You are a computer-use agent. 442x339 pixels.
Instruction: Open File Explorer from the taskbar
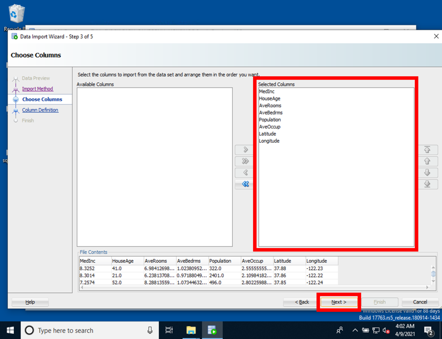pos(190,330)
